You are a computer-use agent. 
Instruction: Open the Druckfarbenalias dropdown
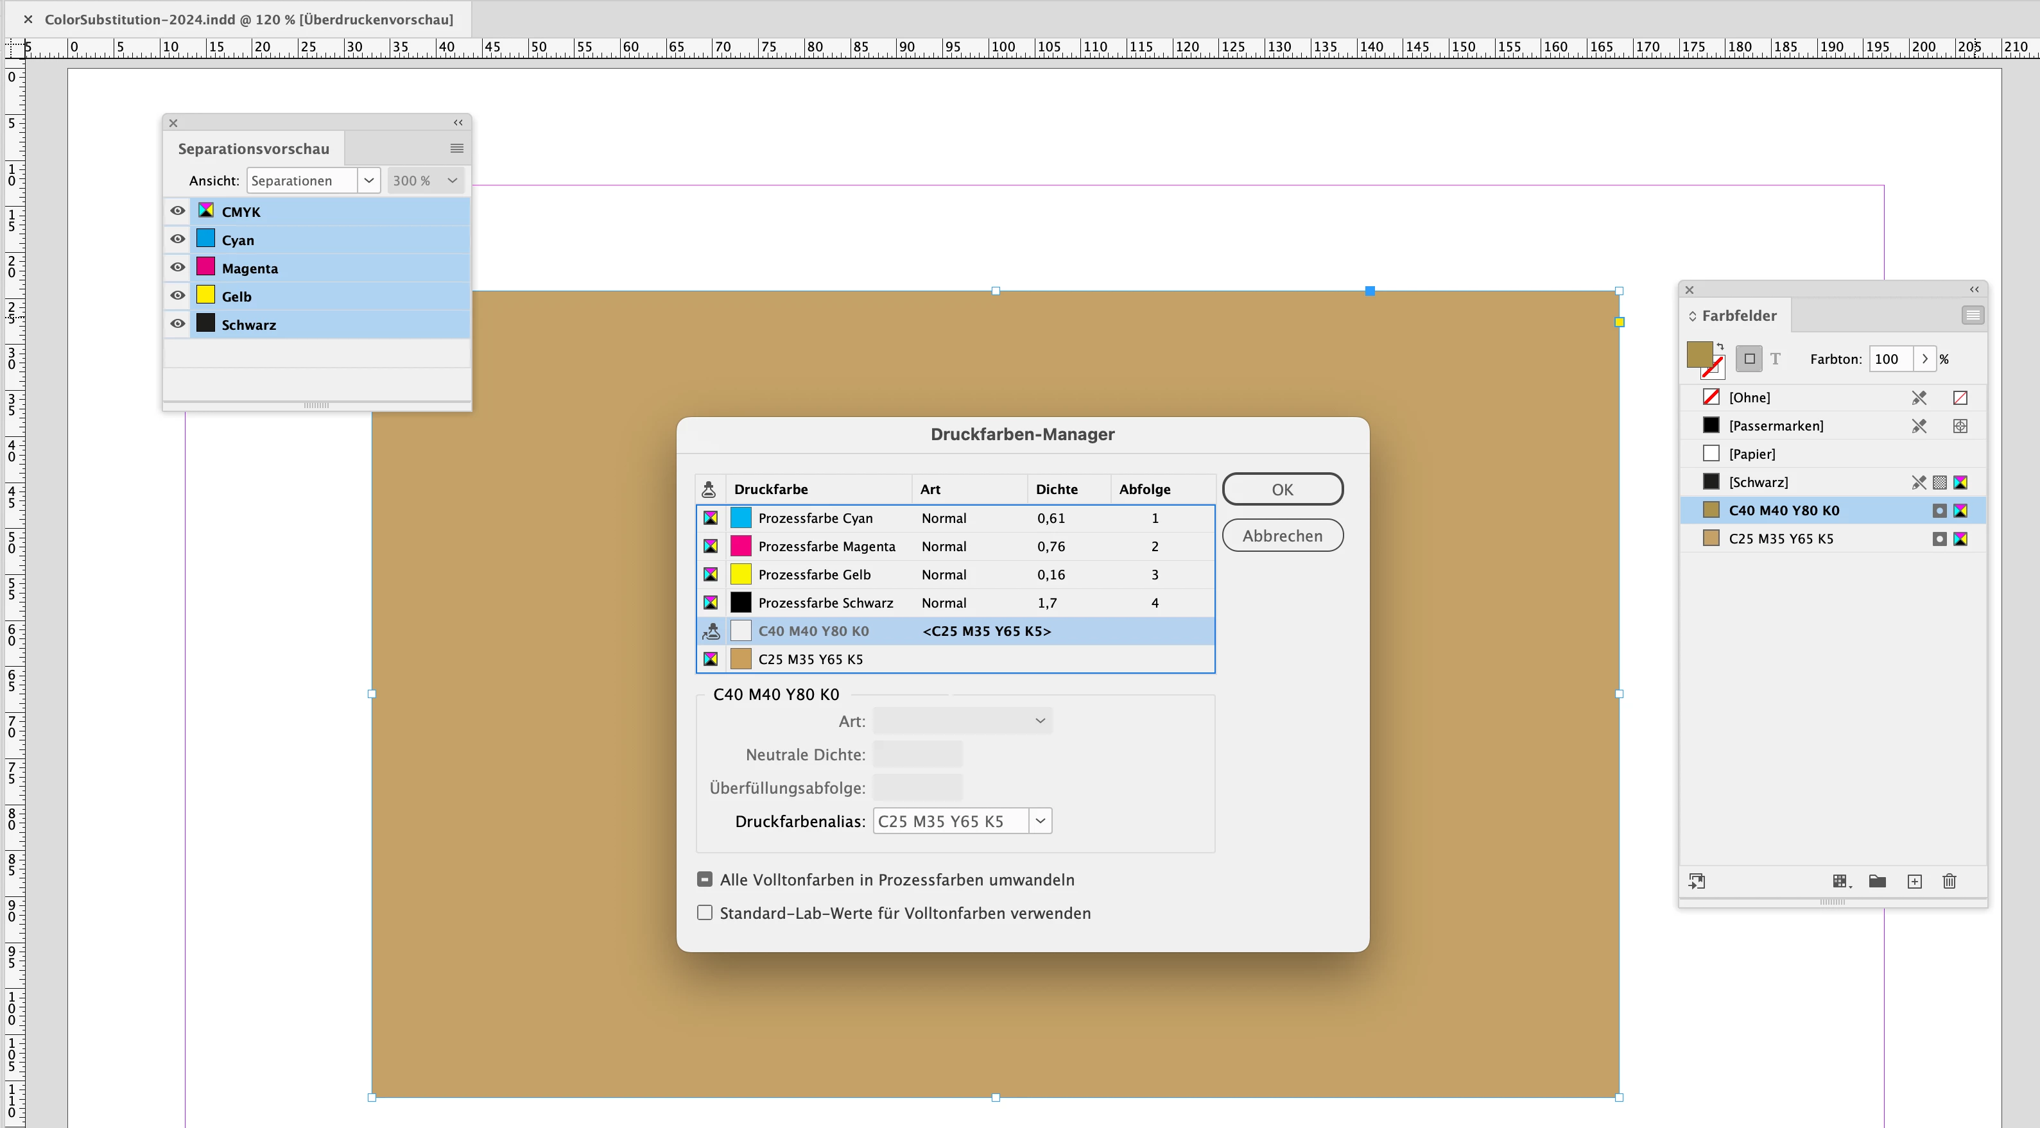[x=1040, y=821]
